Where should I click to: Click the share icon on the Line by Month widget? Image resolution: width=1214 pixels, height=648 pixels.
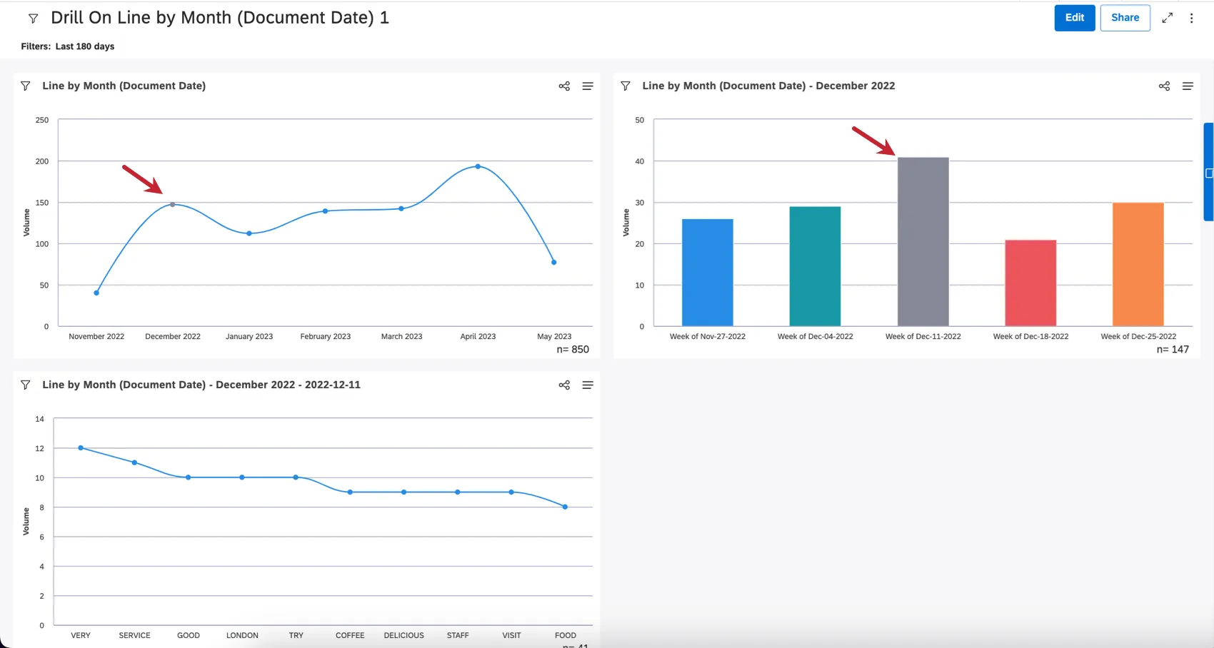point(564,86)
